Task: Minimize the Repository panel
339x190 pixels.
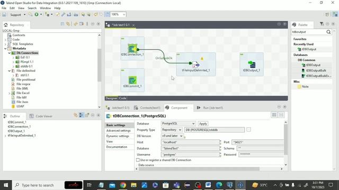Action: point(93,24)
